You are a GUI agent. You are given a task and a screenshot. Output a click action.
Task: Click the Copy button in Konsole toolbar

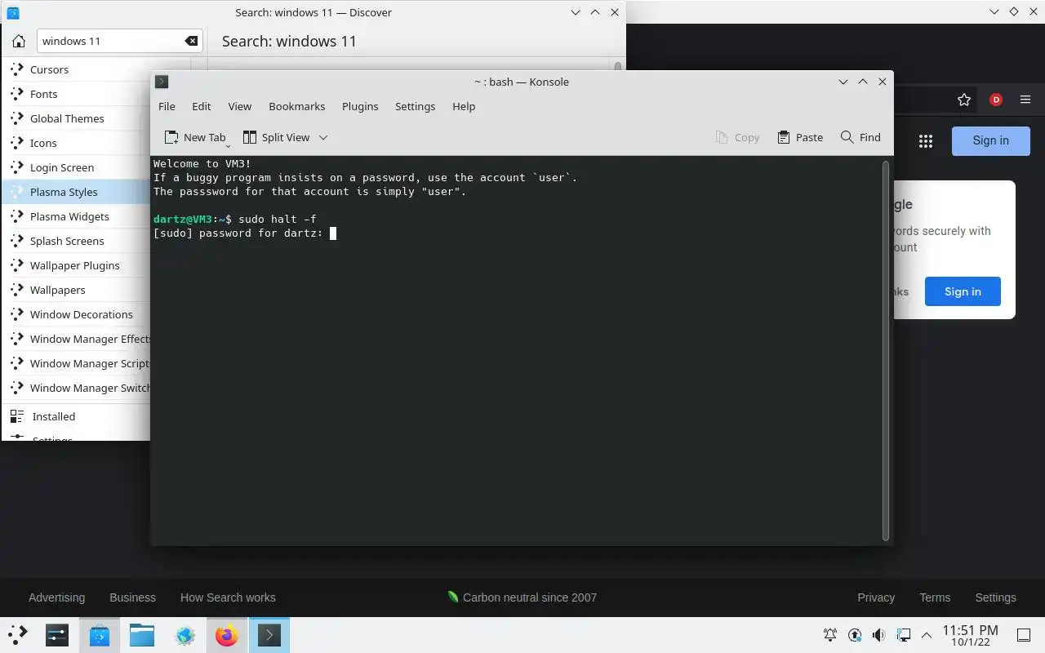737,137
